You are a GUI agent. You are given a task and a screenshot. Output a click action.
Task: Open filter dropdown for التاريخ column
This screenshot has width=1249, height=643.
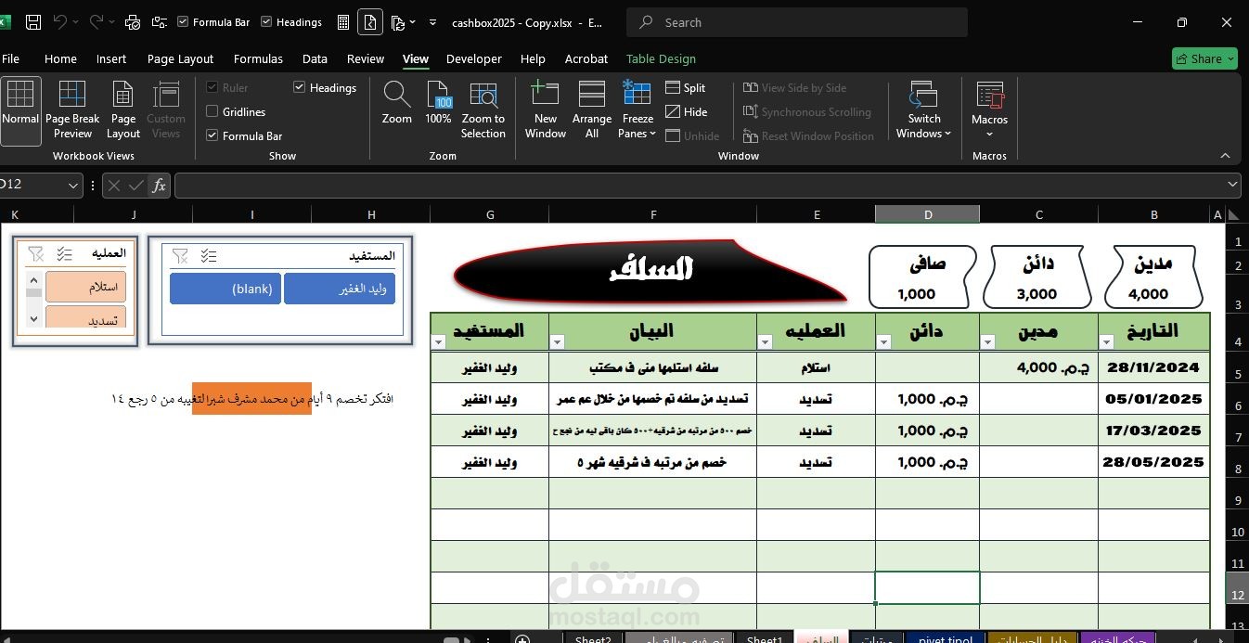coord(1107,341)
